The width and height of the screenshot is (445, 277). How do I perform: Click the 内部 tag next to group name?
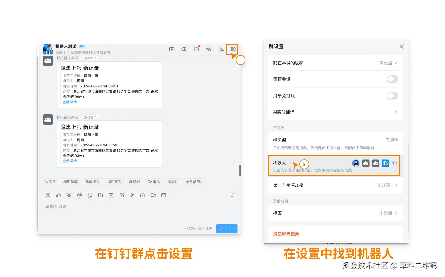pyautogui.click(x=82, y=46)
